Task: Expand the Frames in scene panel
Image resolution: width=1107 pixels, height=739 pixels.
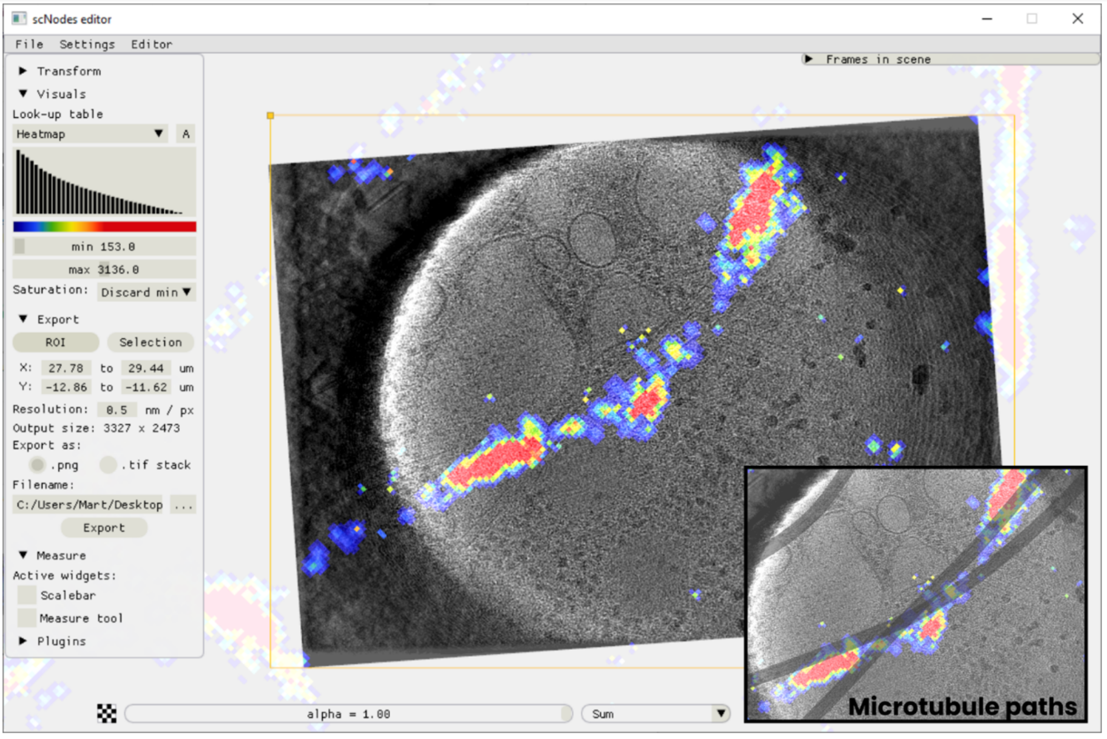Action: 809,59
